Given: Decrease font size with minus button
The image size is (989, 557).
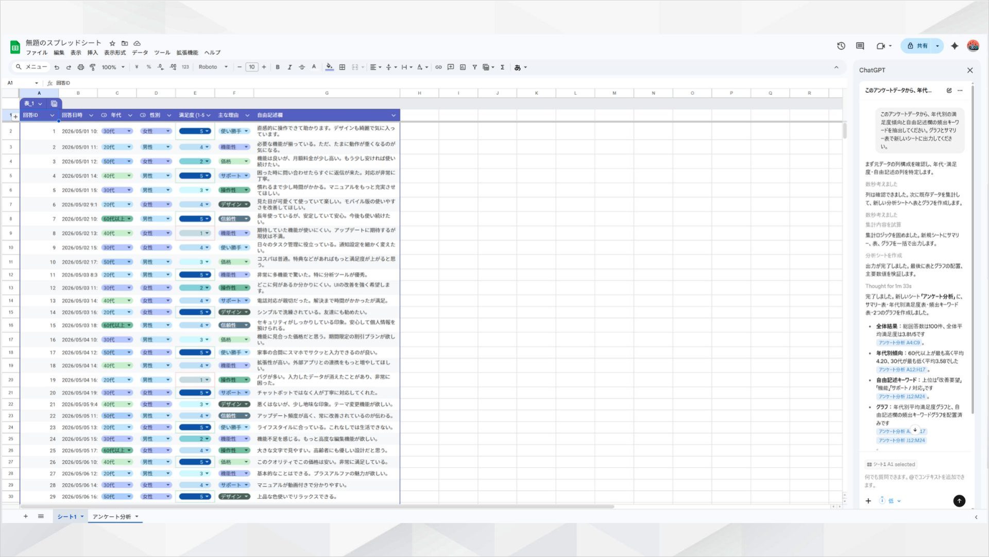Looking at the screenshot, I should (x=239, y=67).
